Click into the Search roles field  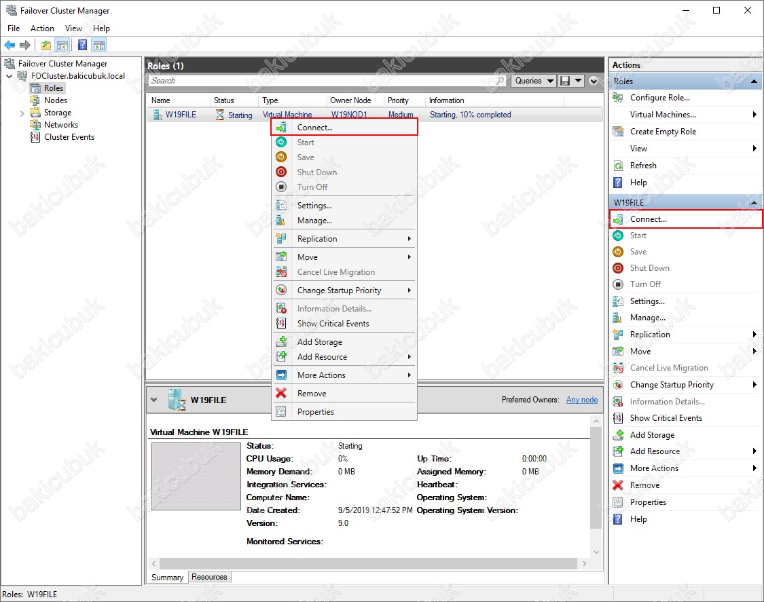click(x=326, y=81)
